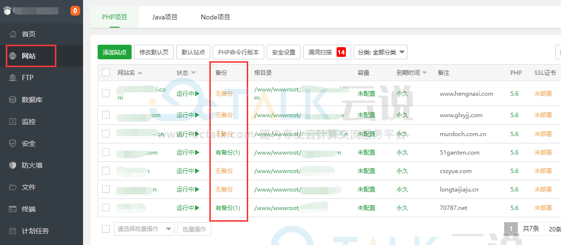Check the box for the 51ganten.com row
The width and height of the screenshot is (561, 245).
(x=106, y=153)
